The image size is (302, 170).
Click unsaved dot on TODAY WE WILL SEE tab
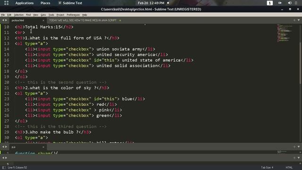tap(120, 20)
